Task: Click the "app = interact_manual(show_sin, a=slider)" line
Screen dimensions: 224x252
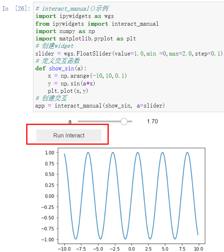Action: (x=100, y=106)
